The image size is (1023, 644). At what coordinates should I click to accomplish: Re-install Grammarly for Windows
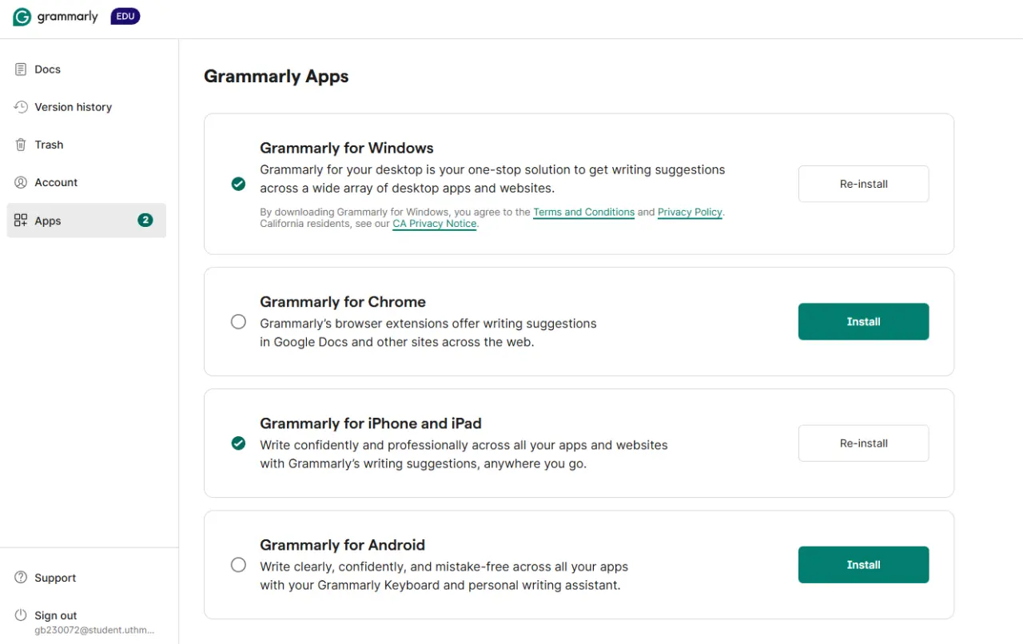pos(863,184)
